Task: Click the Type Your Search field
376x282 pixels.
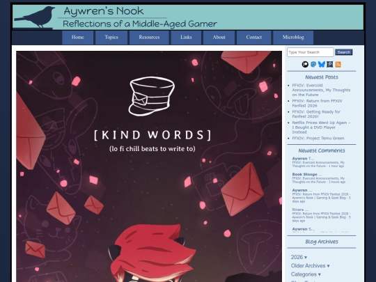Action: point(311,52)
